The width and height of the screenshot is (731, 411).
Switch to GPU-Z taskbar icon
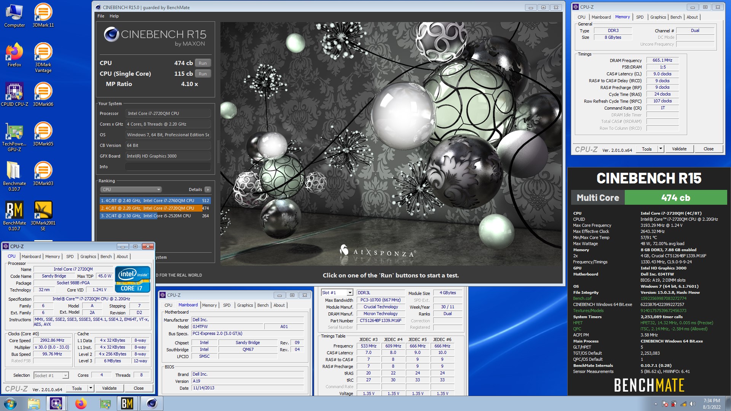(105, 403)
